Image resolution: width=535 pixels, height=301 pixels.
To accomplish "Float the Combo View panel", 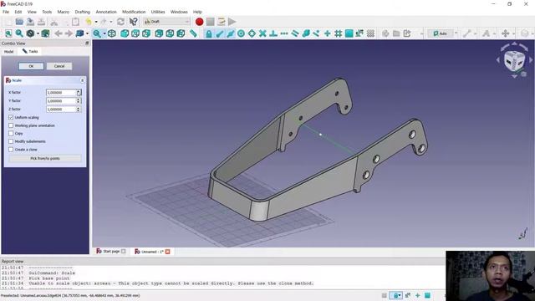I will (87, 43).
